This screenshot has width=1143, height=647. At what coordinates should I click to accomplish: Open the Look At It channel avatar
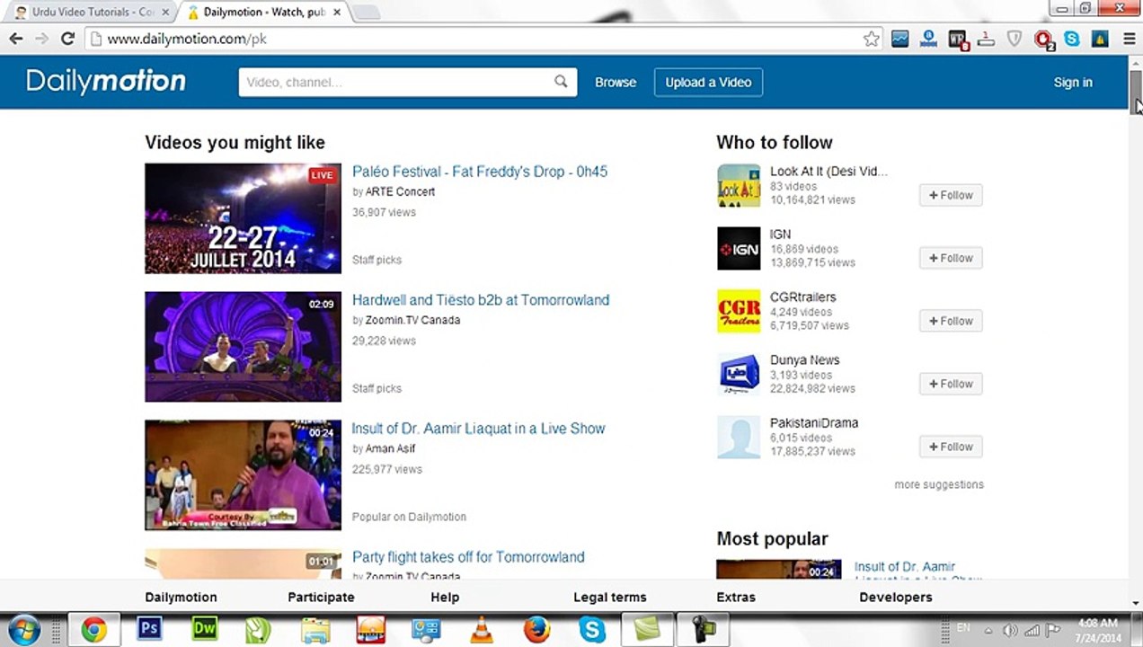pos(739,186)
